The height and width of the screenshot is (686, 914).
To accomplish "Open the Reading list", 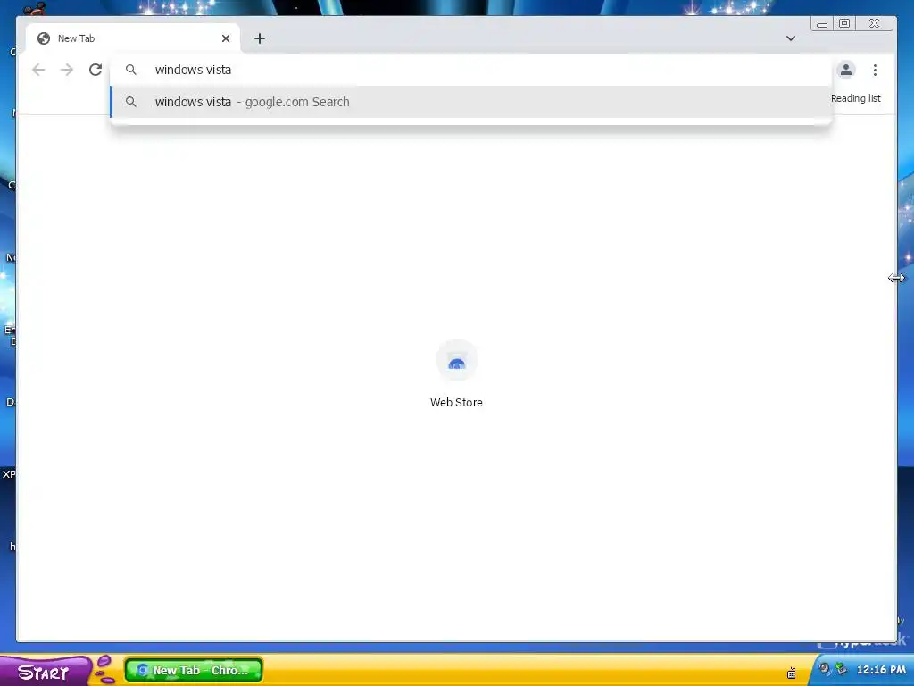I will [856, 98].
